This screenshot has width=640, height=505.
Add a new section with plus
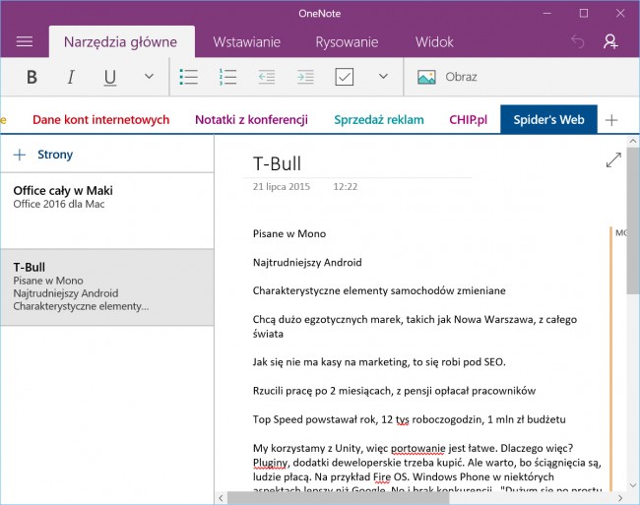pos(611,120)
